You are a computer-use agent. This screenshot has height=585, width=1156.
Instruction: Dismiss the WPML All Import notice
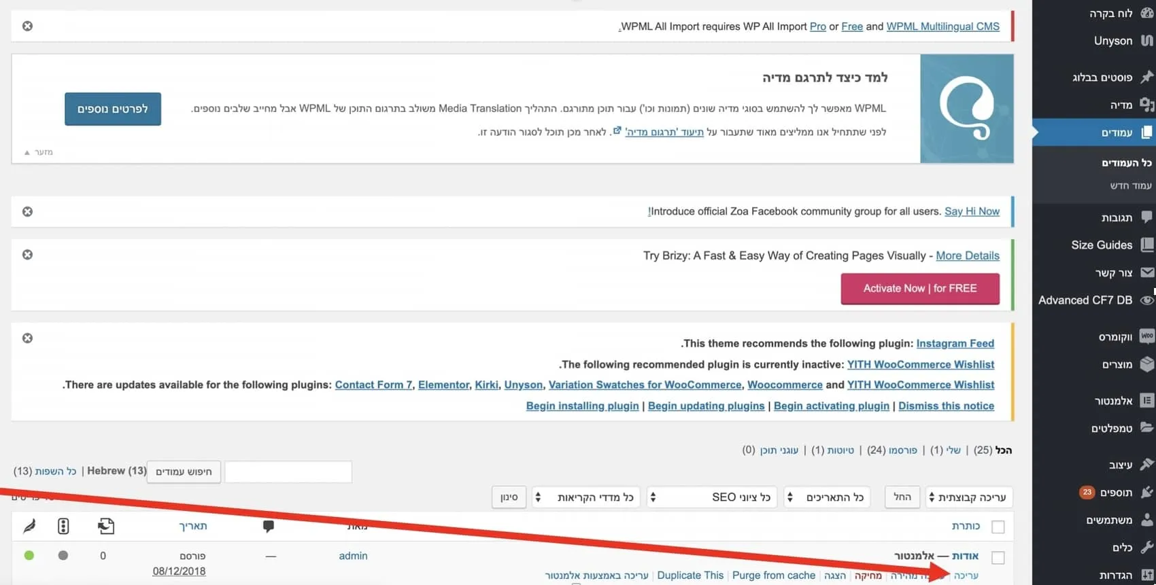click(27, 26)
